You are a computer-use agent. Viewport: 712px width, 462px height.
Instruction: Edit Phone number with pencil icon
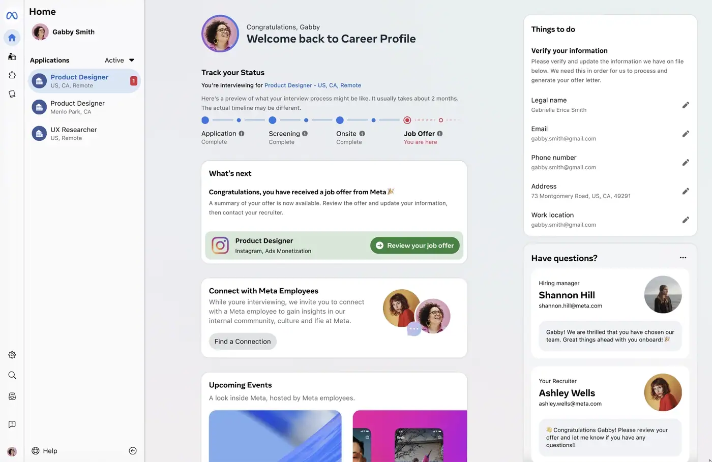[x=686, y=163]
